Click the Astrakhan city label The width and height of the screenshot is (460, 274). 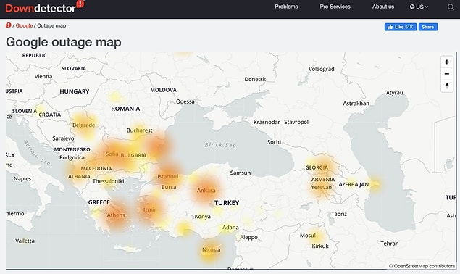356,104
